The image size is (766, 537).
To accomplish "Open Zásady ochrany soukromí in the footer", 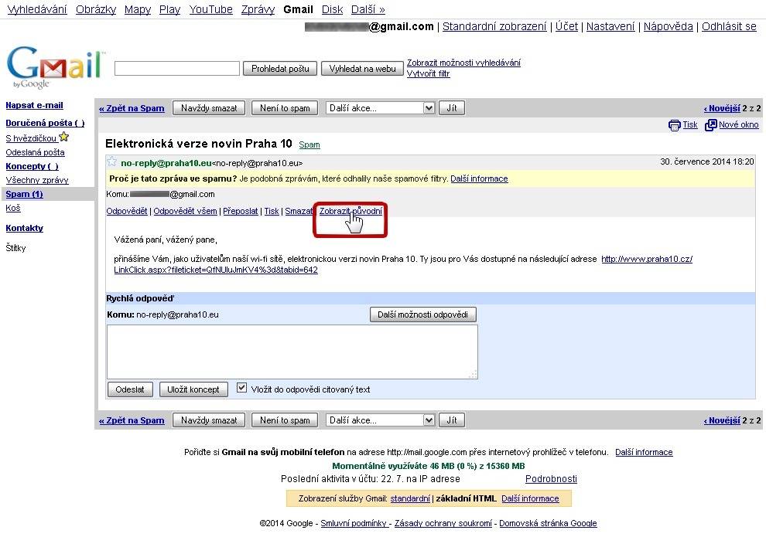I will (x=443, y=523).
